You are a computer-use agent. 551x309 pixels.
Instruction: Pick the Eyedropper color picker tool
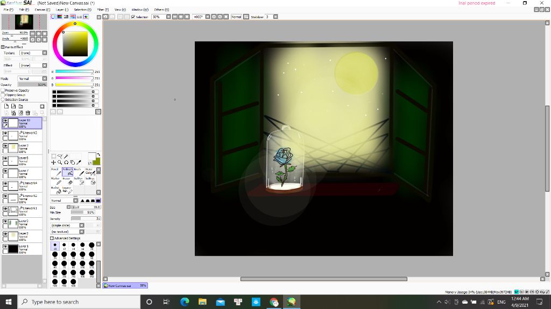click(79, 163)
